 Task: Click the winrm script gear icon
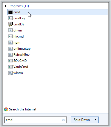10,73
